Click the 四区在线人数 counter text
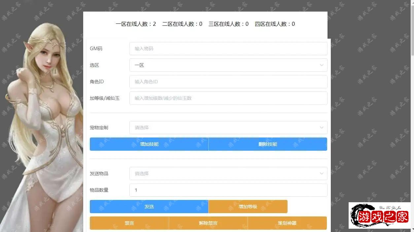Viewport: 414px width, 232px height. (275, 24)
